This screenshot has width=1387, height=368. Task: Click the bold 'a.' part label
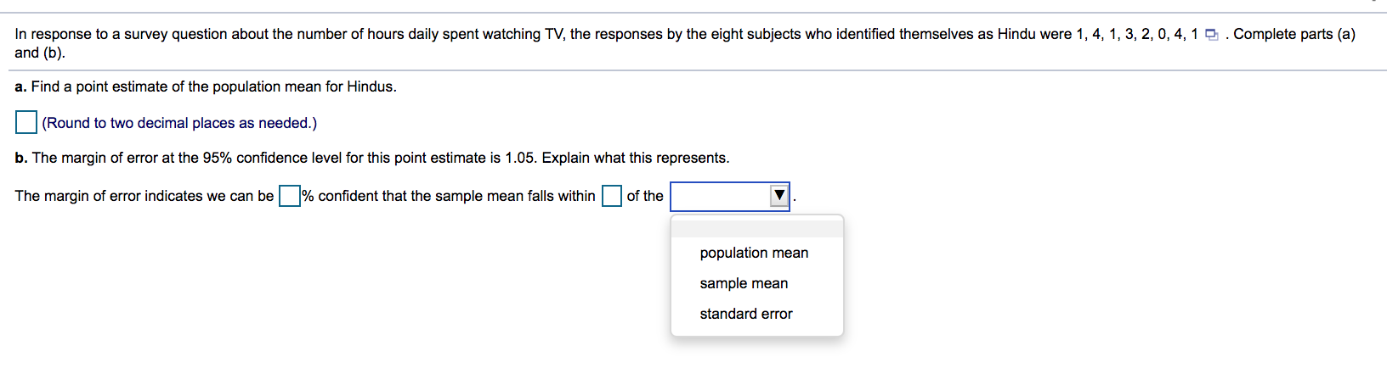tap(21, 86)
